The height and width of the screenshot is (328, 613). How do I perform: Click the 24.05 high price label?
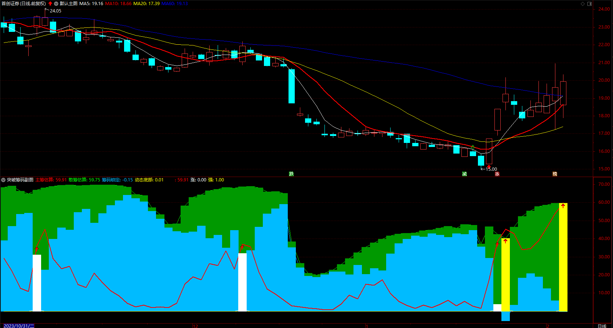point(55,11)
